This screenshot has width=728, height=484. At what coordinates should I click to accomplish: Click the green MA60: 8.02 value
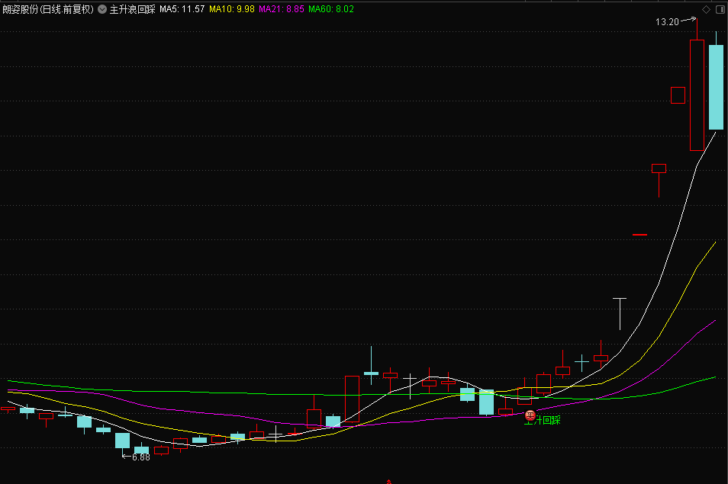331,9
